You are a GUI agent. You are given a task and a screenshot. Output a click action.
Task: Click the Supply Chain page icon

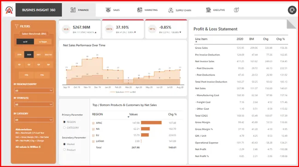pos(171,10)
